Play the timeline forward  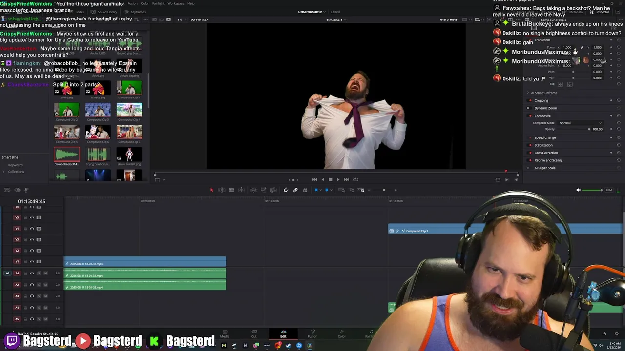click(338, 179)
